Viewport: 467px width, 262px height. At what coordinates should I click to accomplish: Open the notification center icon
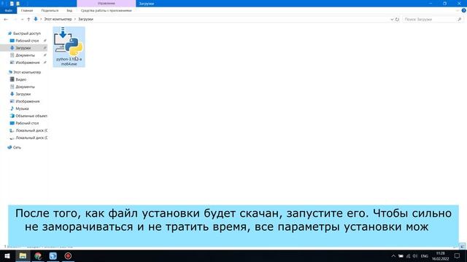pos(458,256)
